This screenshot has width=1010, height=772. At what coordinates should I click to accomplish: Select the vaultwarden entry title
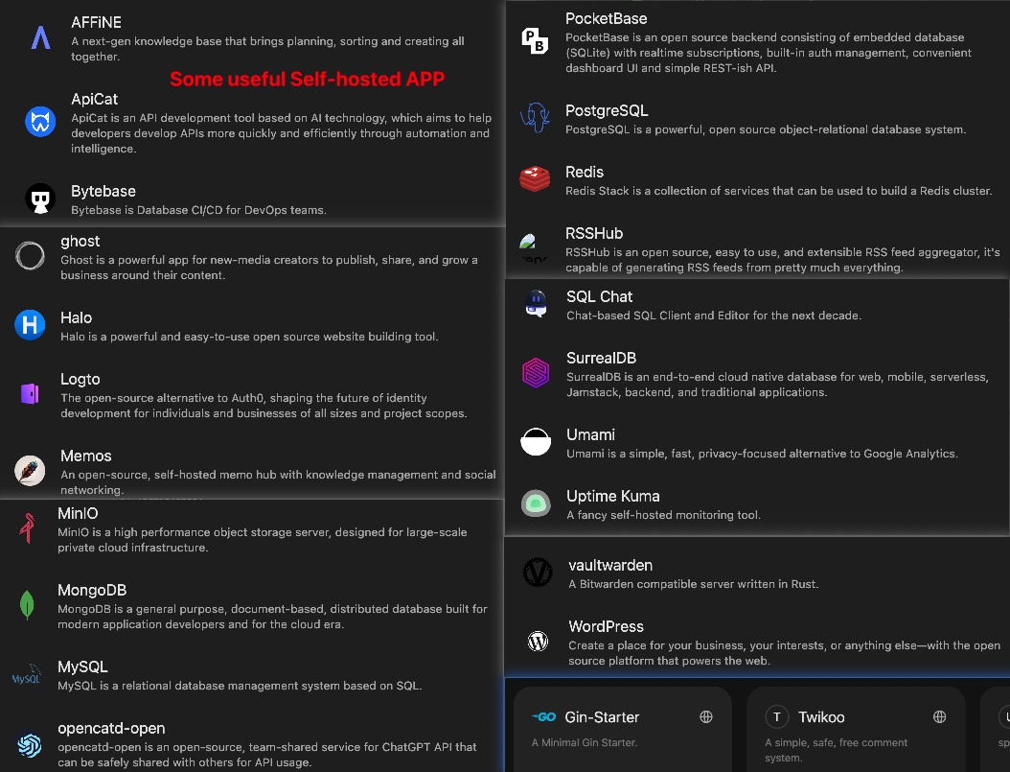click(610, 565)
